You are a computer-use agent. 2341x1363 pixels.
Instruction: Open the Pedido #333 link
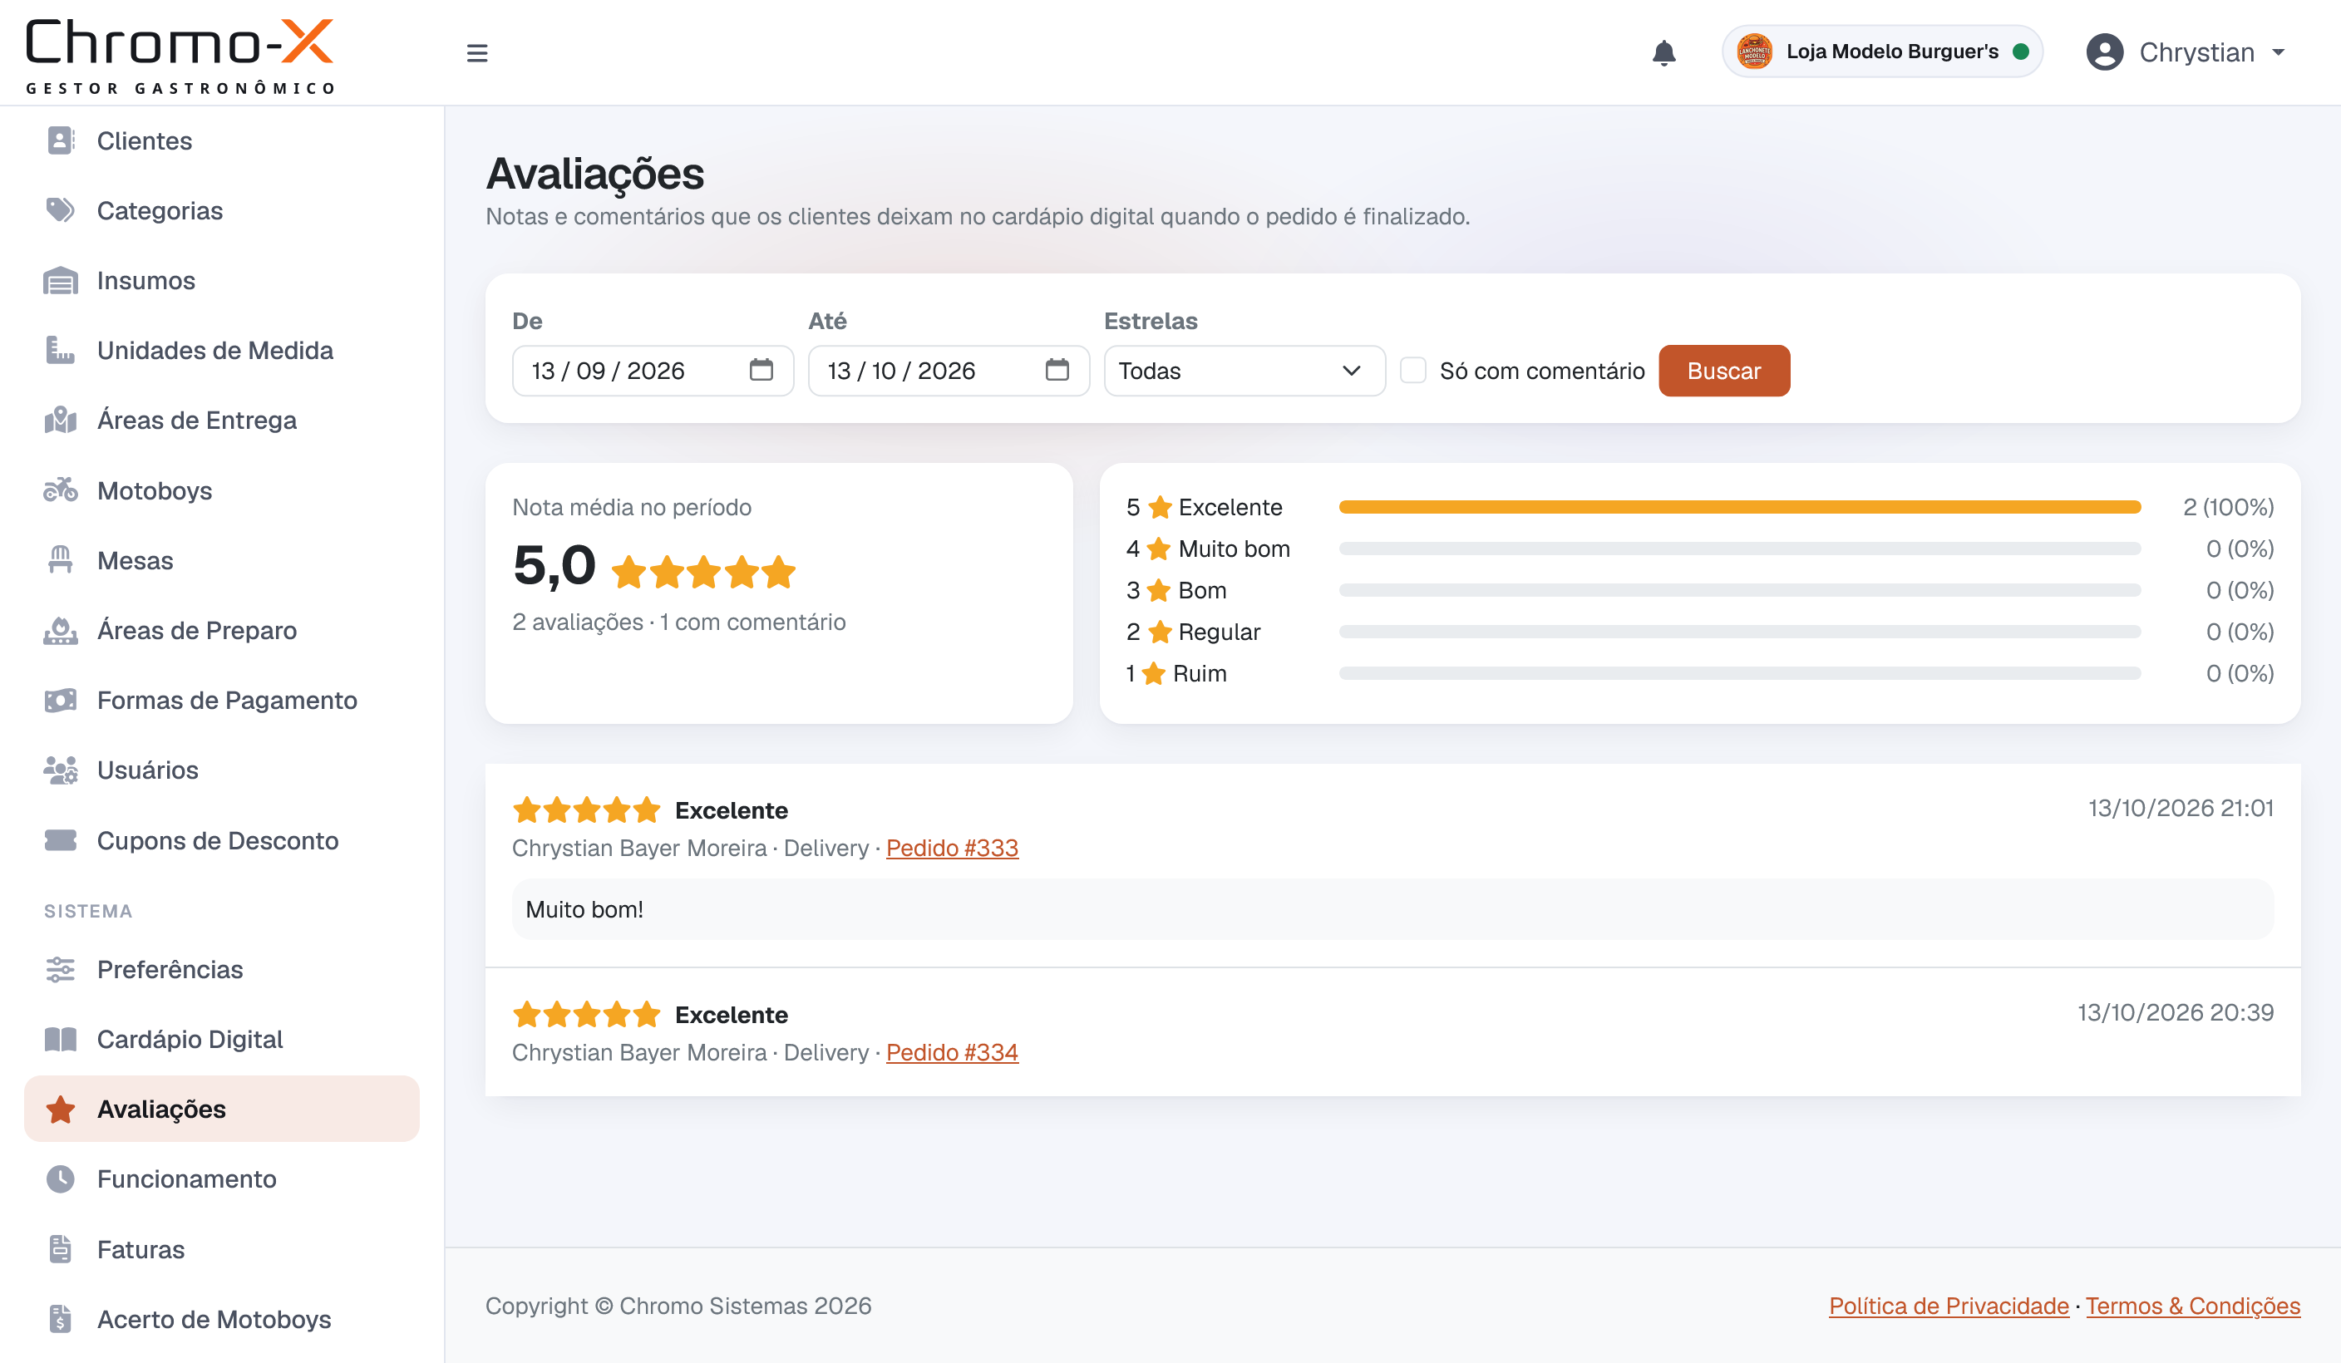[x=952, y=848]
